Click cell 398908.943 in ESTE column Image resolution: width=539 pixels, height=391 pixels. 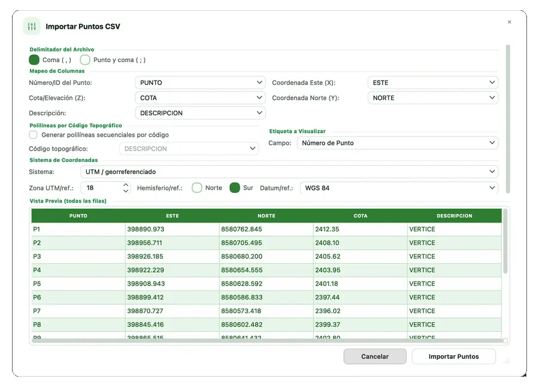pos(172,283)
